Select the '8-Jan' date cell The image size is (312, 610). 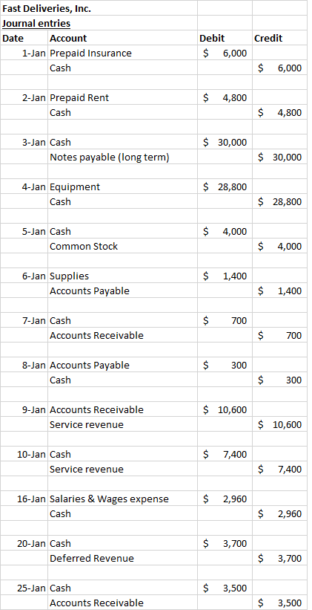pyautogui.click(x=24, y=365)
